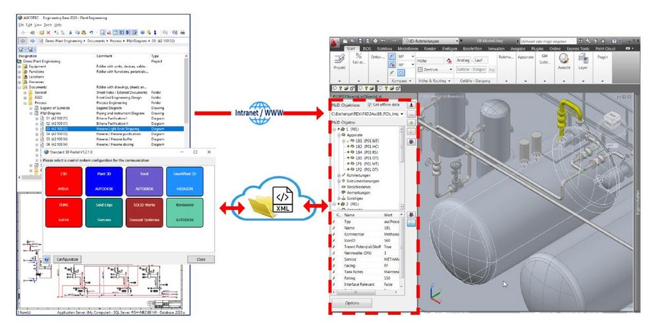Click the red delete X icon in Engineering Base toolbar
This screenshot has width=659, height=322.
(48, 32)
